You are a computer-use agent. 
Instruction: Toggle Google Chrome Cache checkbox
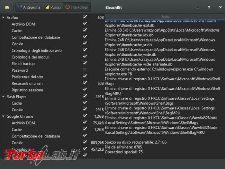pyautogui.click(x=85, y=129)
